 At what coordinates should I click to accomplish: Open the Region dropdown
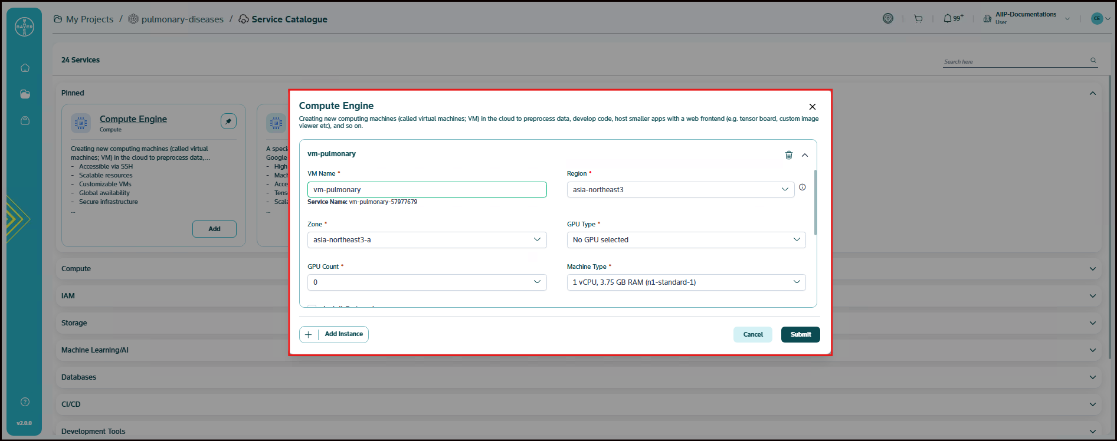tap(680, 190)
